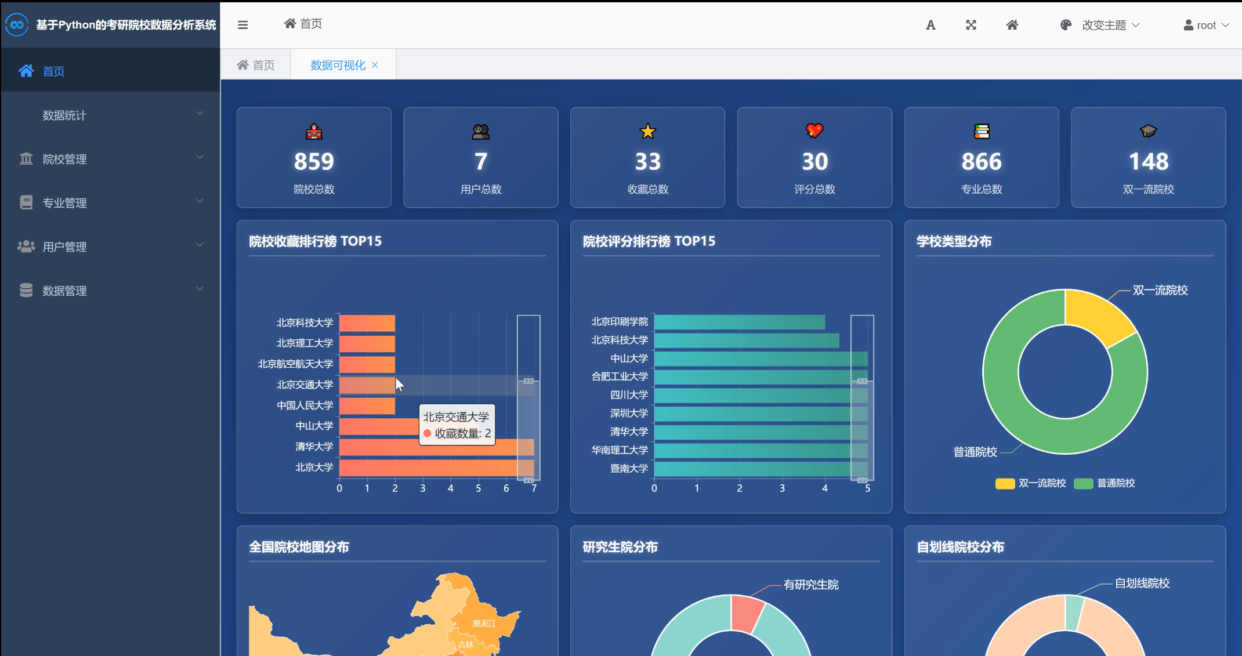1242x656 pixels.
Task: Expand the 院校管理 menu chevron
Action: 200,157
